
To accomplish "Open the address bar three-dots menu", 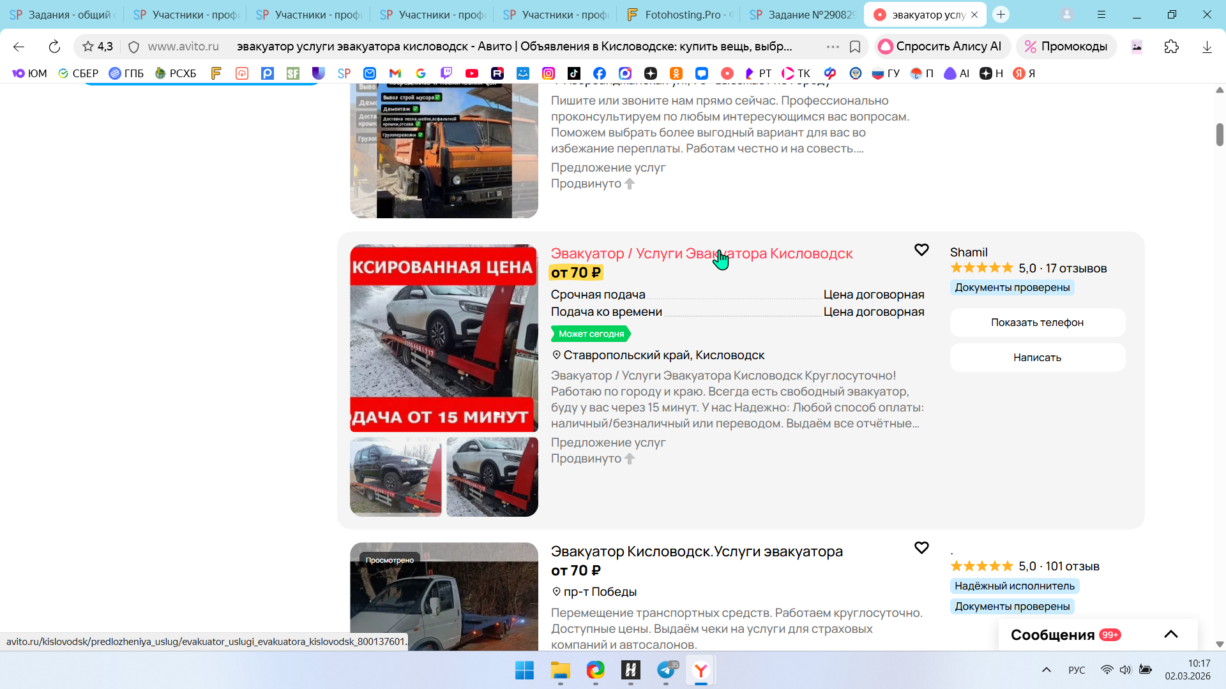I will pyautogui.click(x=833, y=47).
